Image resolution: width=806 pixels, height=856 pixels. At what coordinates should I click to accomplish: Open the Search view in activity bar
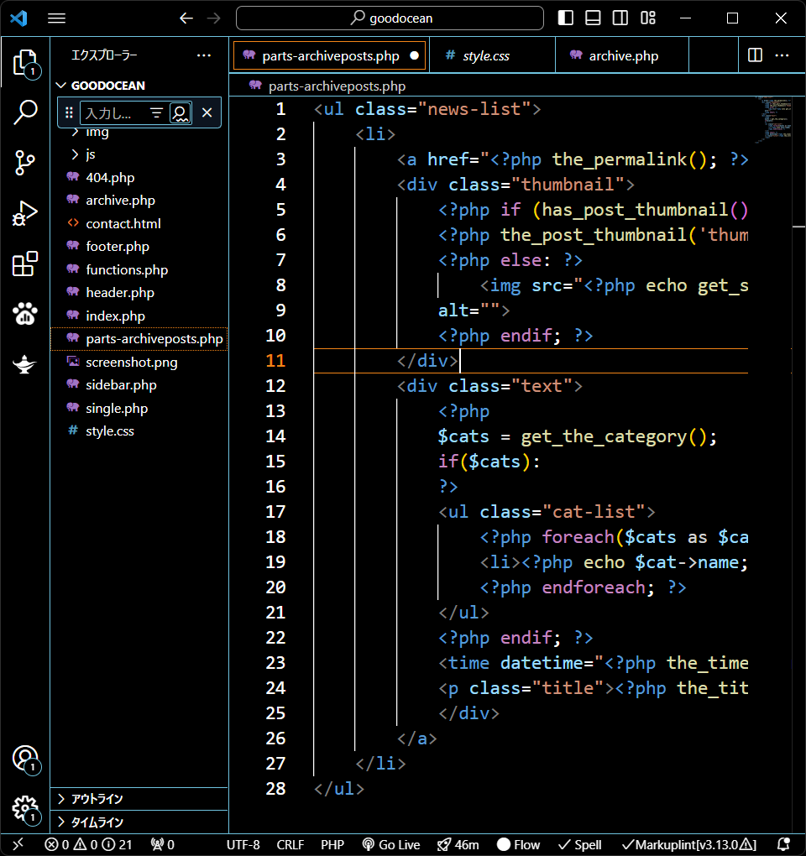[25, 112]
